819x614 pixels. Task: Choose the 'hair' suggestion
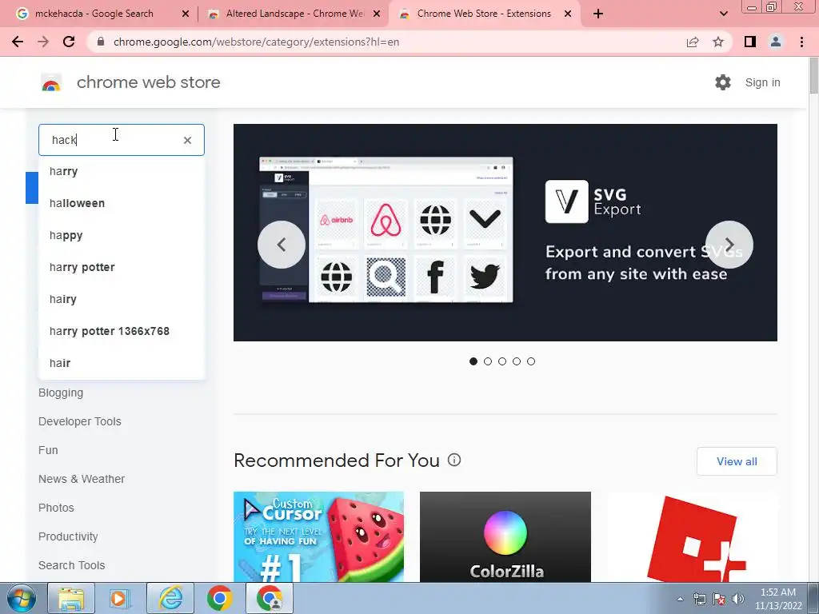pyautogui.click(x=122, y=363)
